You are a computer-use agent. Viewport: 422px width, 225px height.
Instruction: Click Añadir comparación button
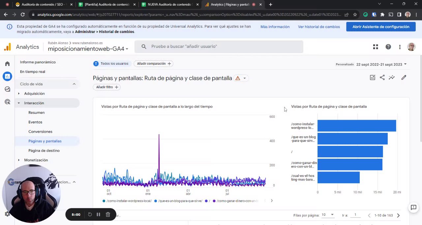[x=154, y=64]
